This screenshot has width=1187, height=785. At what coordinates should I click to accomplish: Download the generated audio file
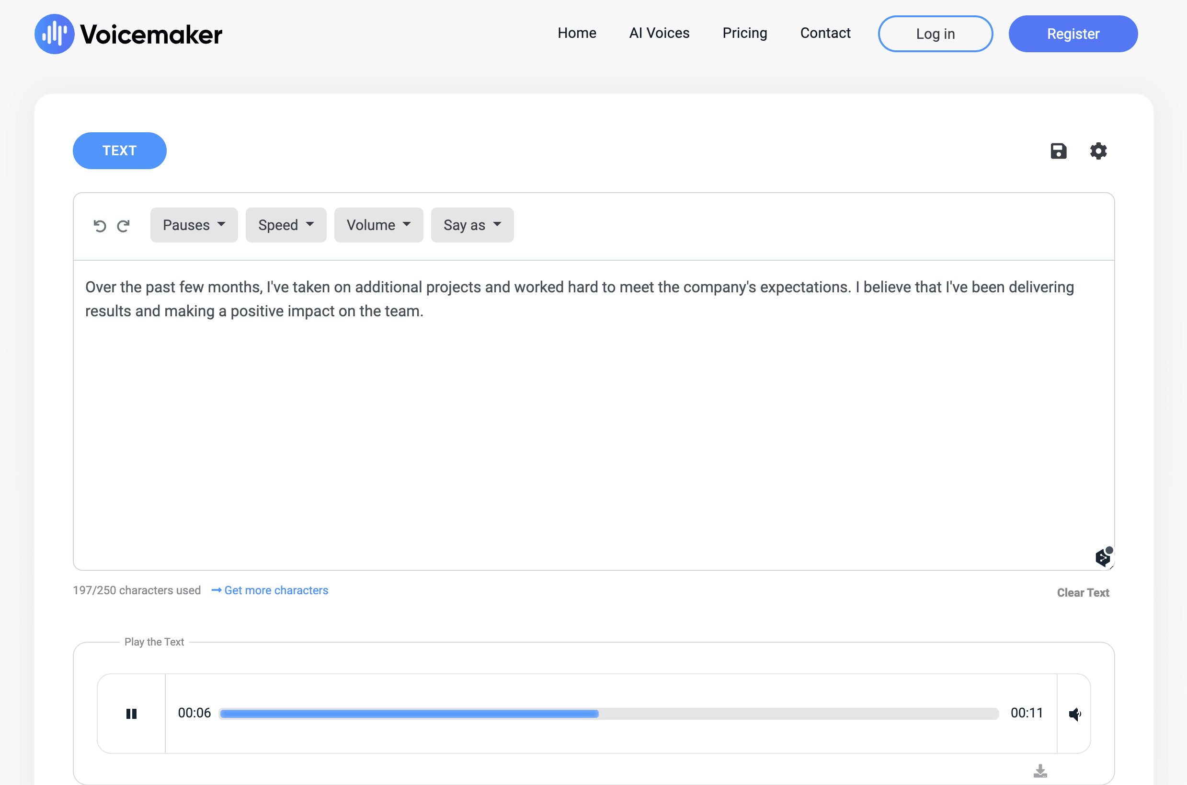[x=1040, y=771]
